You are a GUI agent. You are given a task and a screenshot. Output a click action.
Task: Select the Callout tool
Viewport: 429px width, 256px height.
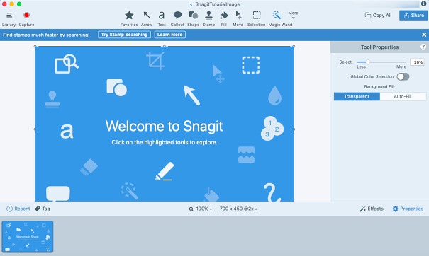[x=177, y=18]
